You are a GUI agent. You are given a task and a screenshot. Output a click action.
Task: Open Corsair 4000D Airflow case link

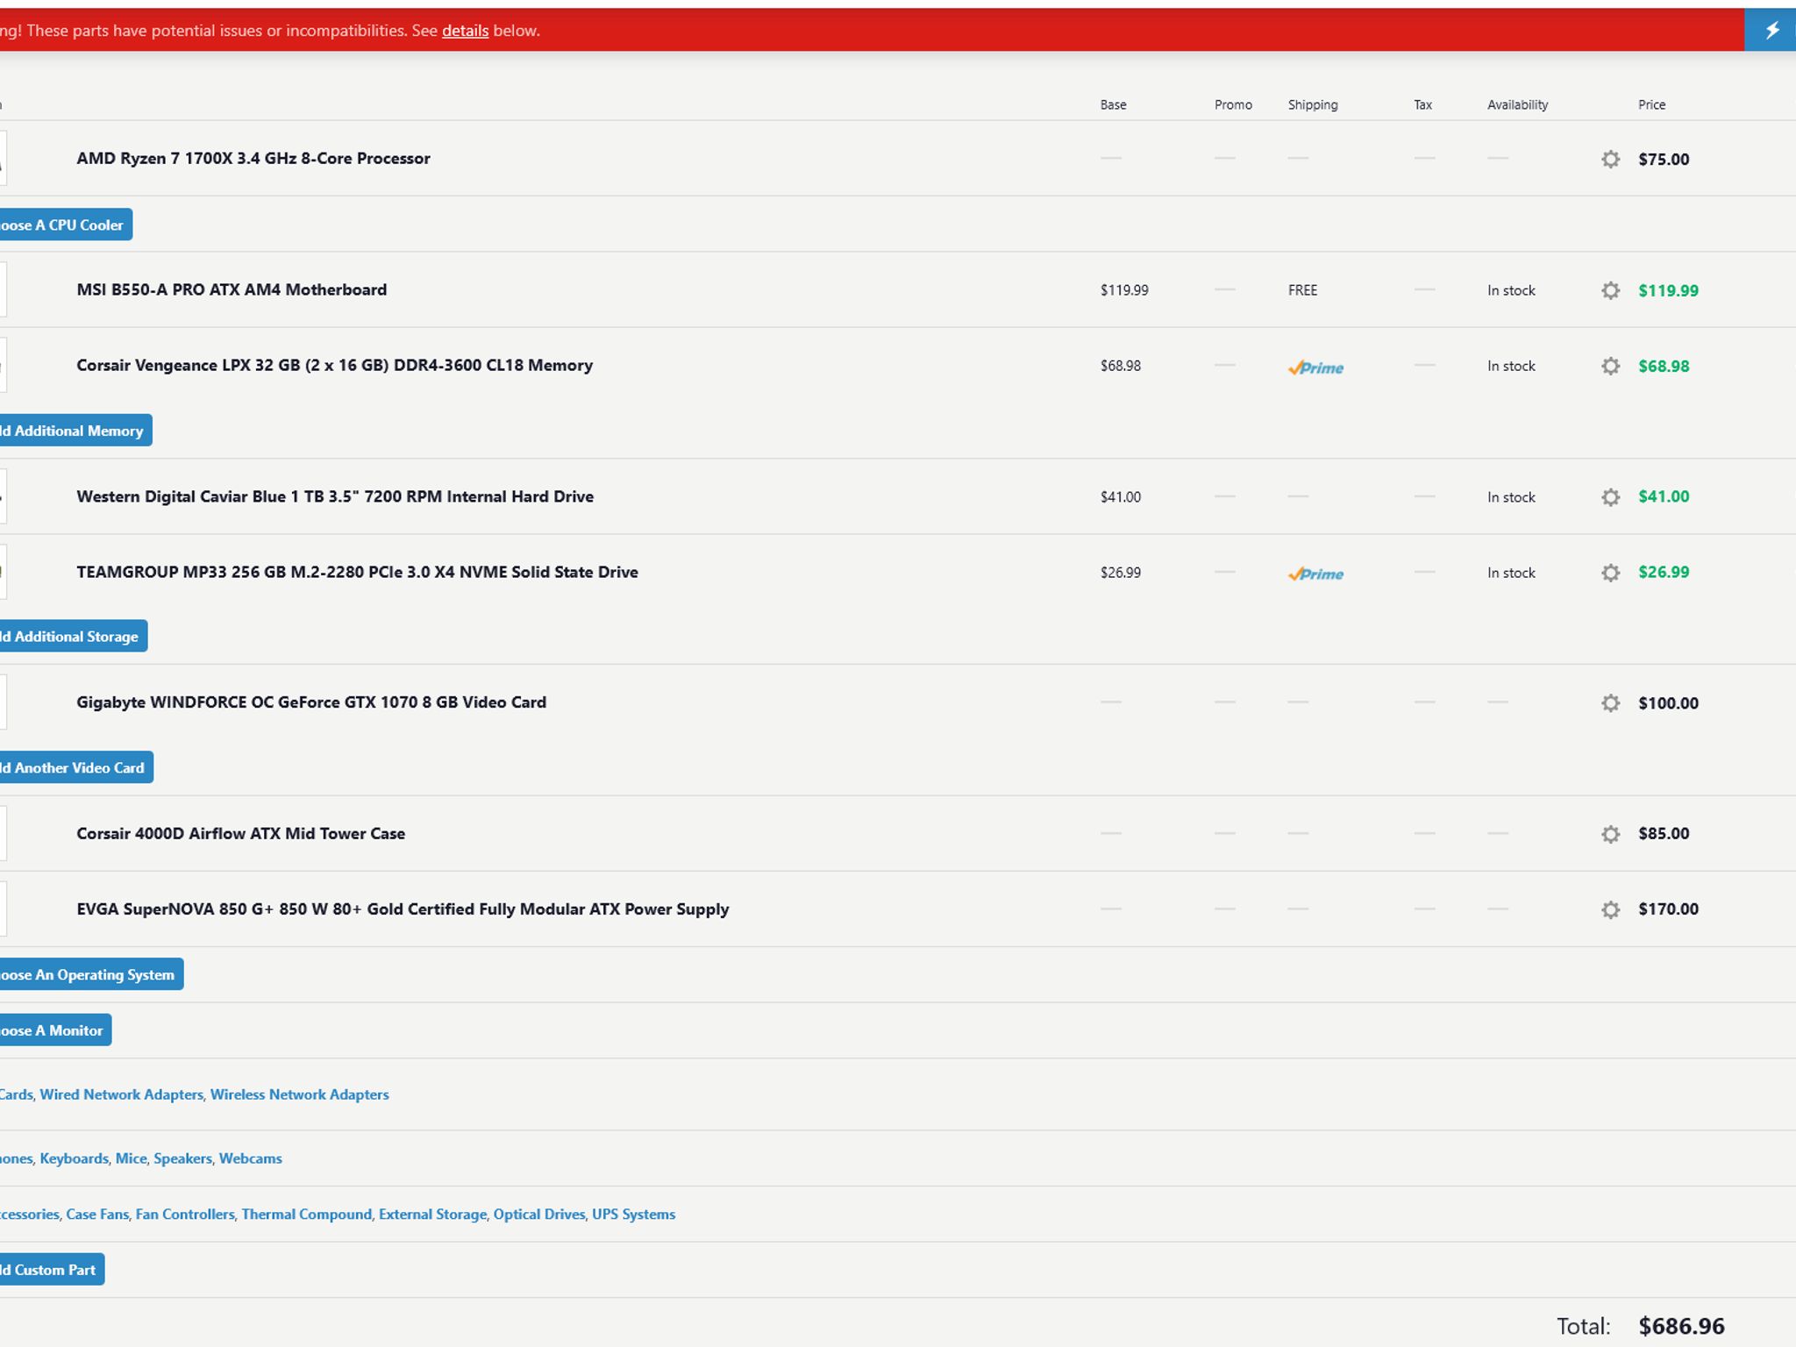coord(240,833)
